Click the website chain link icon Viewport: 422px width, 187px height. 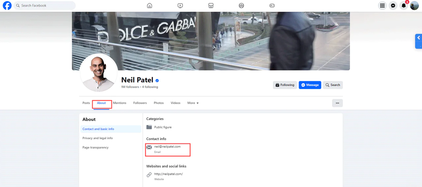tap(149, 175)
